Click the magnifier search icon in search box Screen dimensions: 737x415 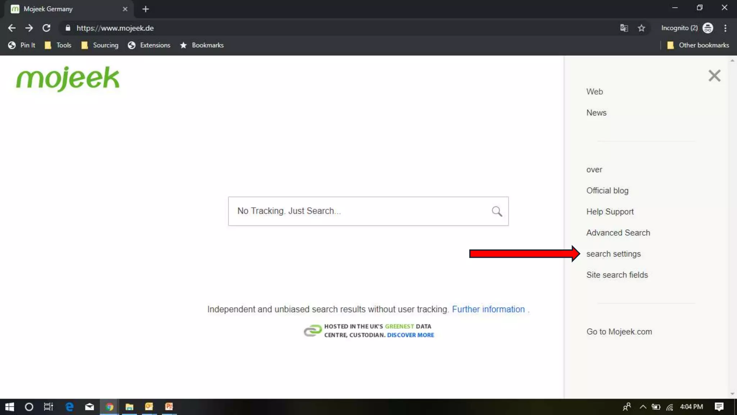[497, 211]
